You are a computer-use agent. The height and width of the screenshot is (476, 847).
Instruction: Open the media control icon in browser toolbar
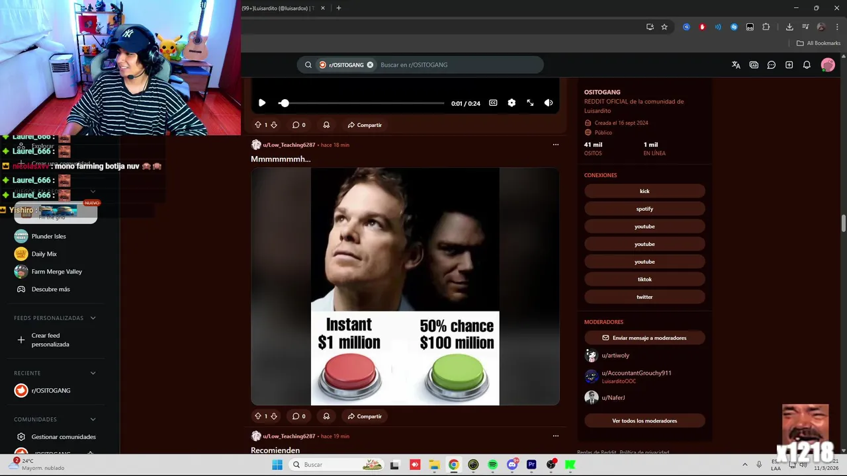pos(805,27)
